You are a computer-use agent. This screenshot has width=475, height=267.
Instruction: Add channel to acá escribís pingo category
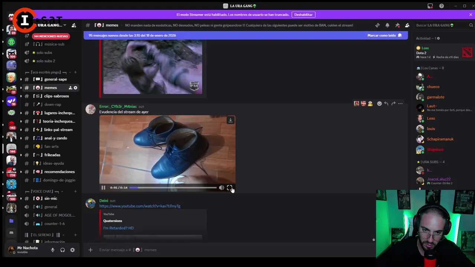pyautogui.click(x=75, y=72)
